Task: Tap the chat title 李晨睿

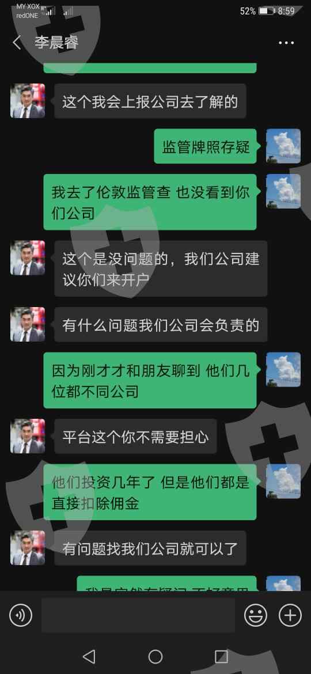Action: [56, 43]
